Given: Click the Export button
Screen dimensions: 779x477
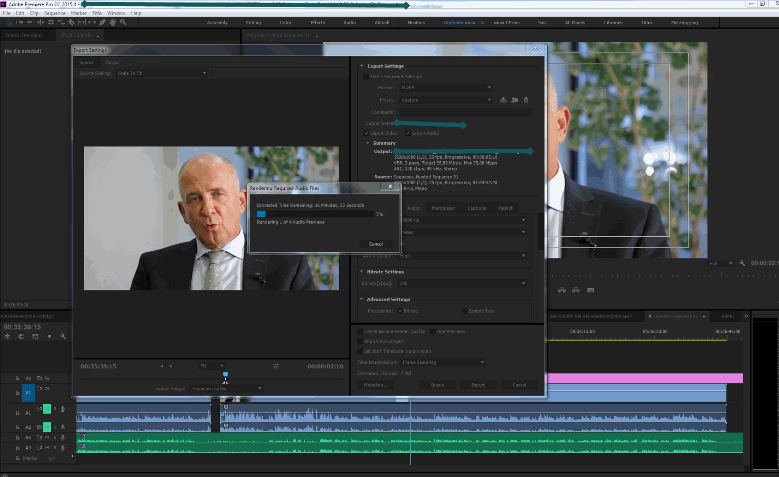Looking at the screenshot, I should 478,385.
